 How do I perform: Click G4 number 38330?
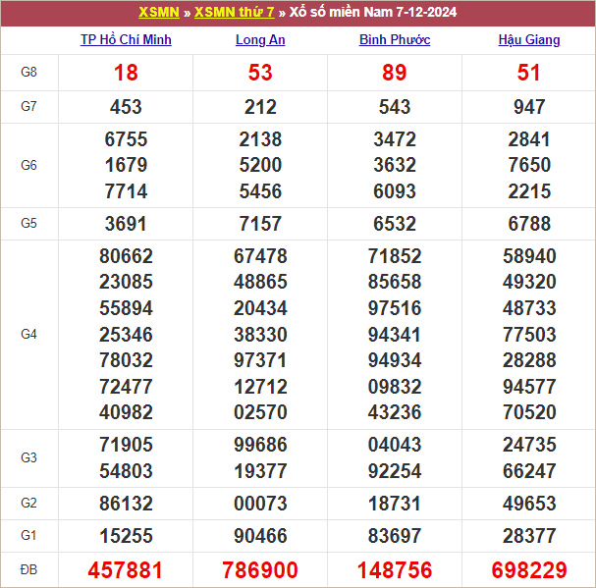260,335
